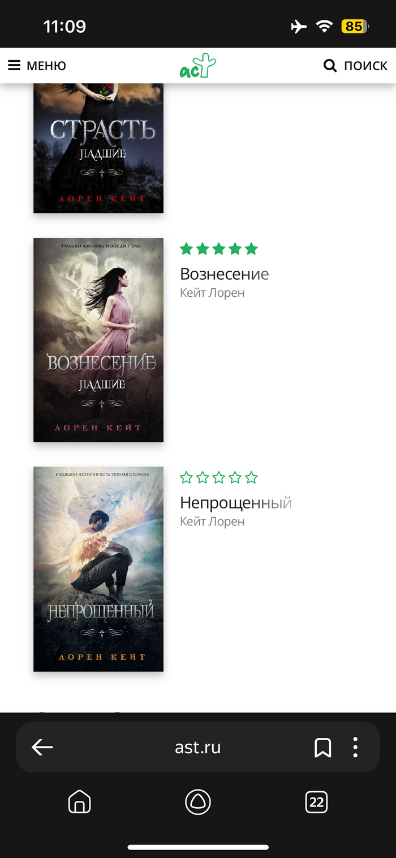Bookmark this page in the browser
The image size is (396, 858).
click(x=322, y=748)
